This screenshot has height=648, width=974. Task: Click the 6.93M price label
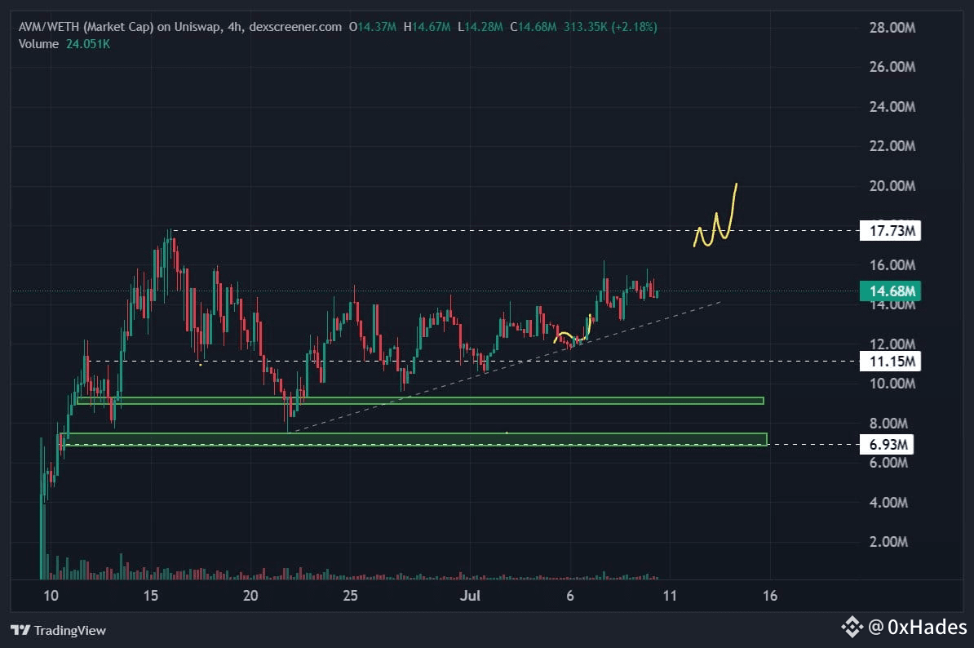point(887,444)
